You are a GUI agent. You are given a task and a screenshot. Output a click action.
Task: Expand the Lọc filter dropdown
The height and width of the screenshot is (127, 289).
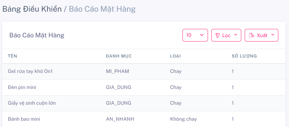(x=226, y=35)
